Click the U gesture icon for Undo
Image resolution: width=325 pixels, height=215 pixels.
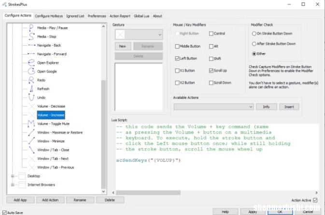31,97
